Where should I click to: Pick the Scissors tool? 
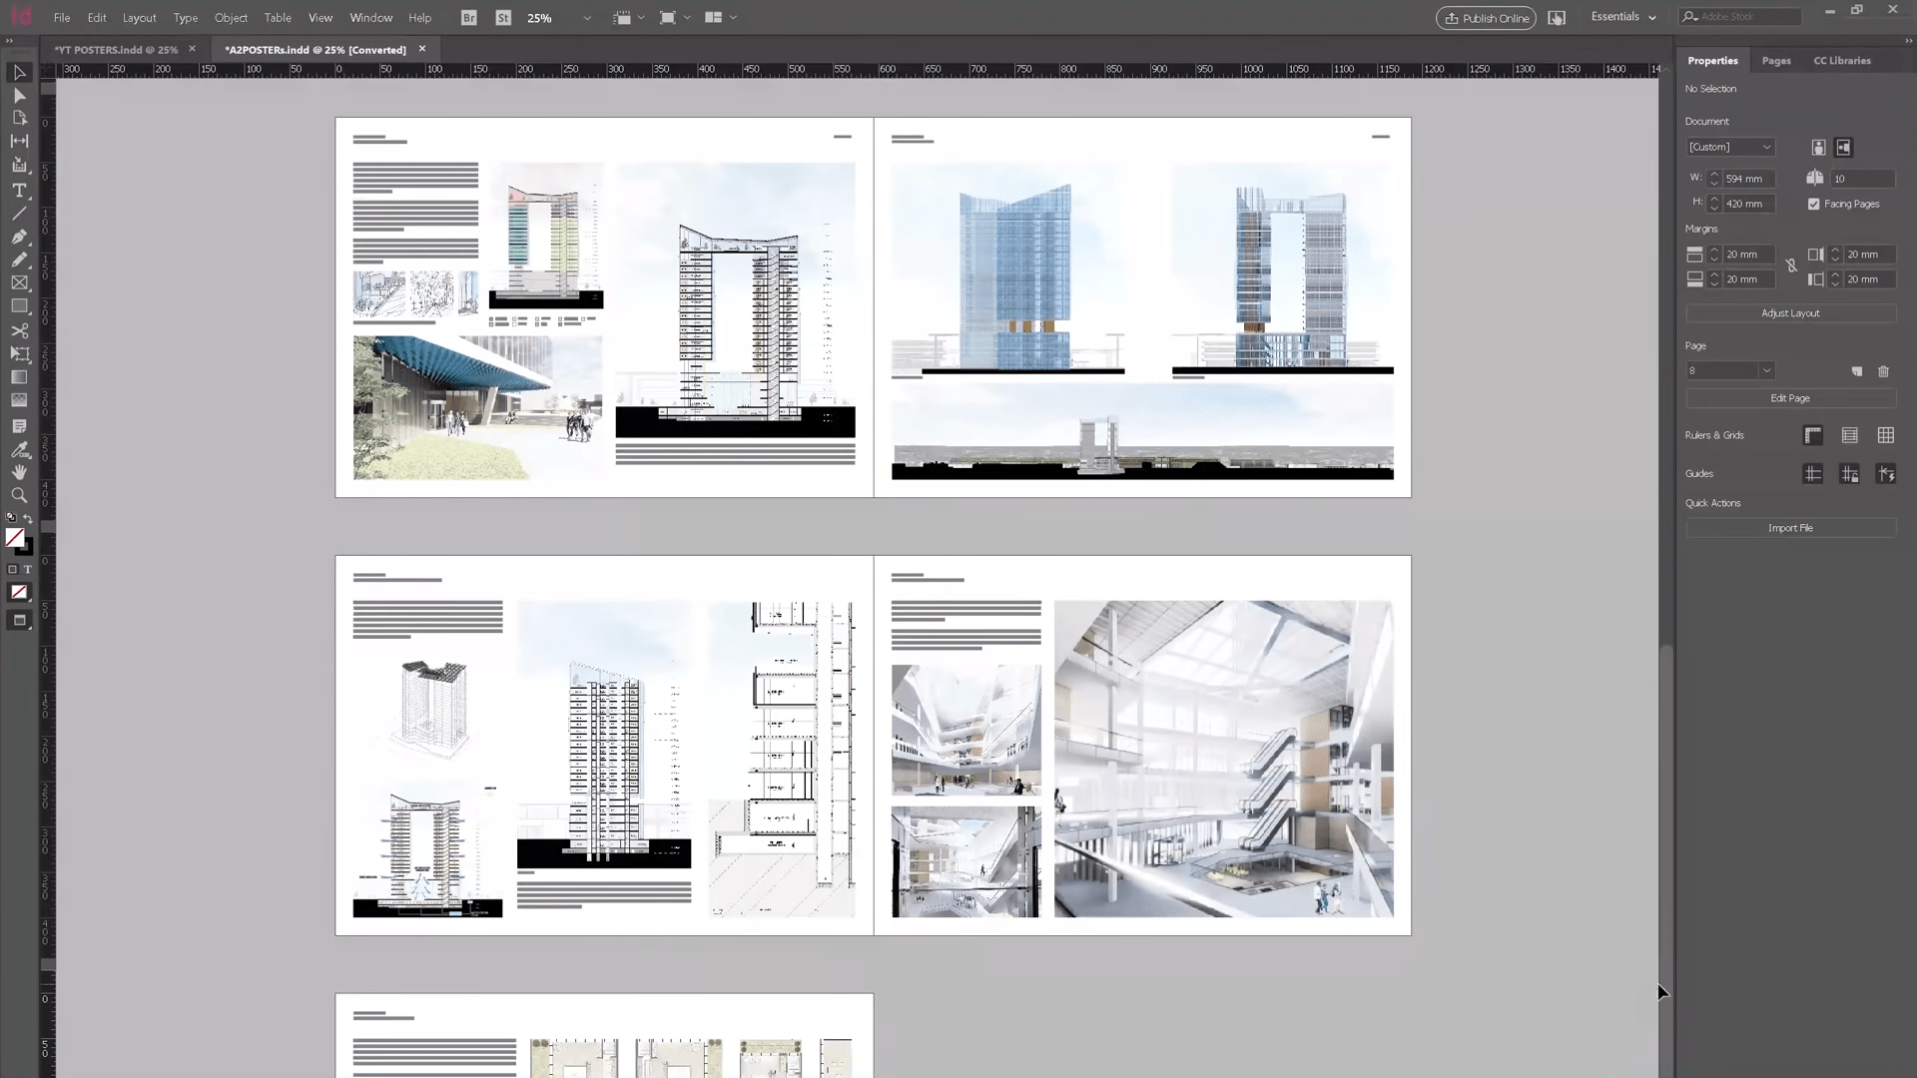click(x=19, y=330)
